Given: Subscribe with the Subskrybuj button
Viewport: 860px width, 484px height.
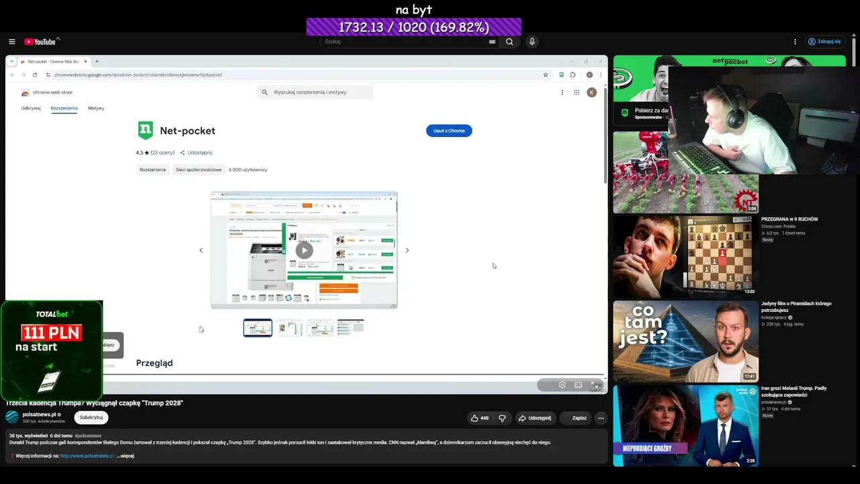Looking at the screenshot, I should [91, 417].
